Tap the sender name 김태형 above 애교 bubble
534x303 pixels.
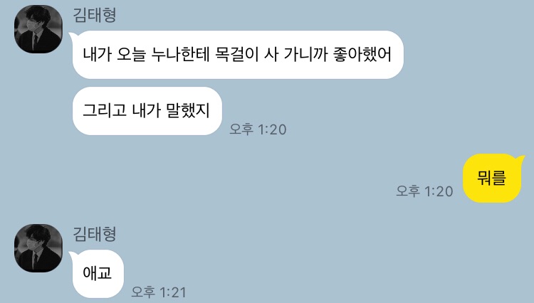(x=95, y=234)
